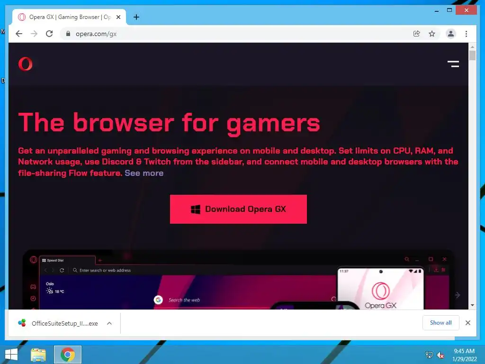
Task: Reload the Opera GX page
Action: tap(49, 34)
